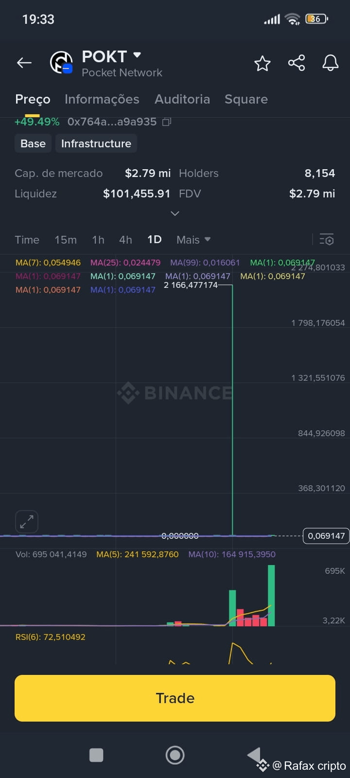Tap the MA(99): 0,016061 indicator label

[205, 263]
